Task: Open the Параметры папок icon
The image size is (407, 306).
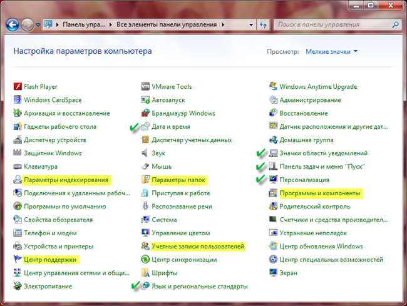Action: [x=145, y=180]
